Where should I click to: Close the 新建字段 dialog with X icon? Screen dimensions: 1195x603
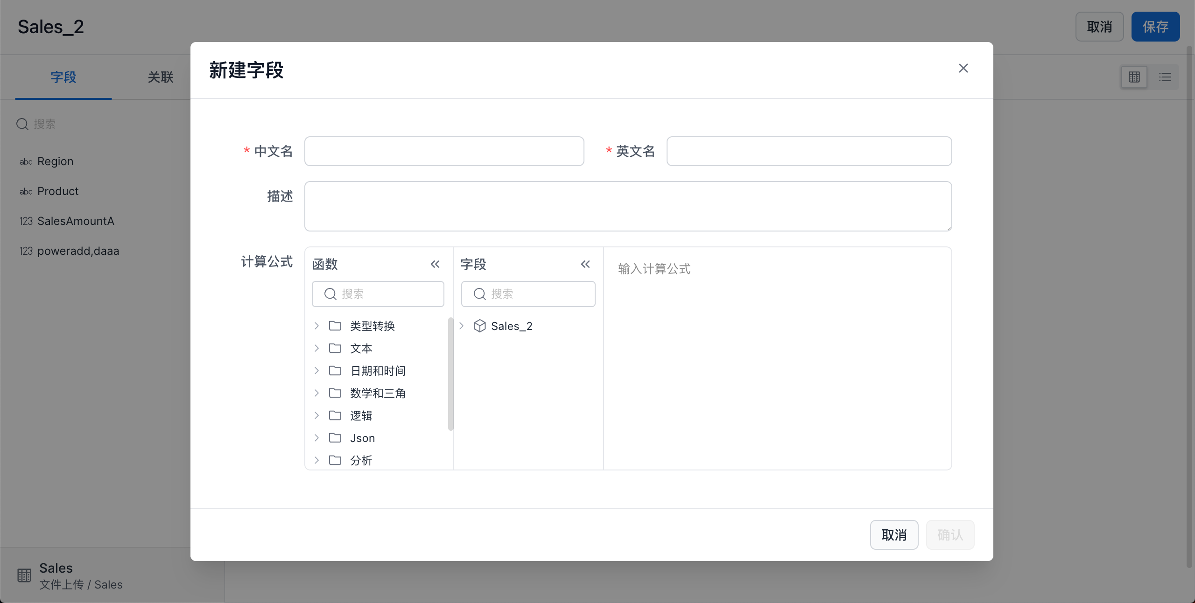(963, 68)
